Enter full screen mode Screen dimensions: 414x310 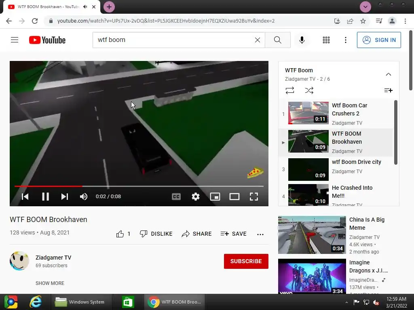pos(254,197)
